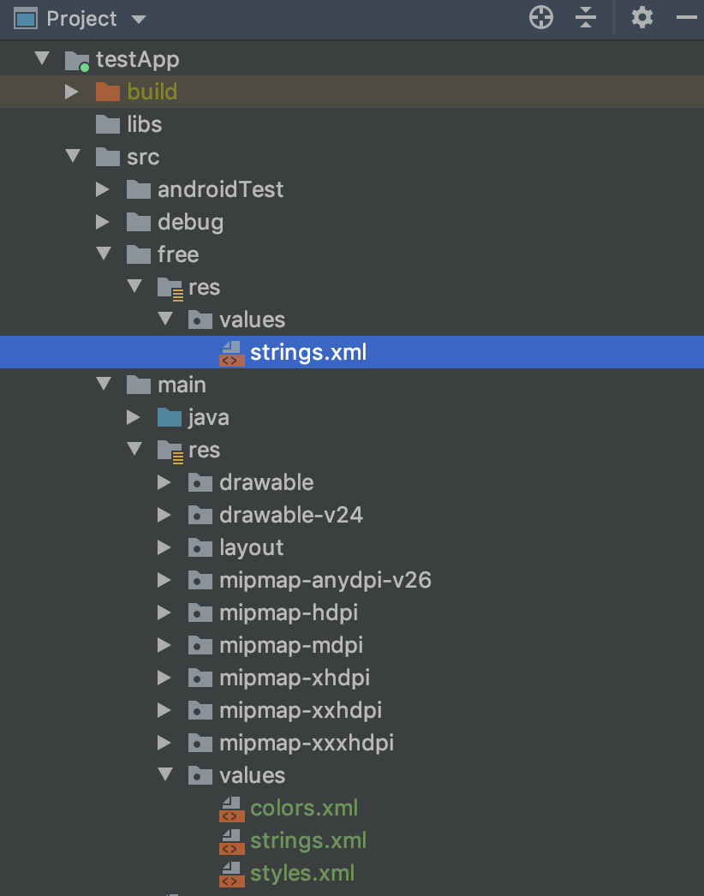Open the Project view dropdown
The height and width of the screenshot is (896, 704).
(138, 20)
